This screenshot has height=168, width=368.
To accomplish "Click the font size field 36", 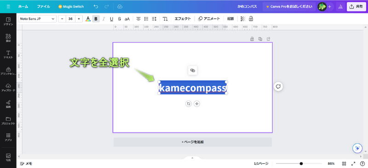I will [x=70, y=19].
